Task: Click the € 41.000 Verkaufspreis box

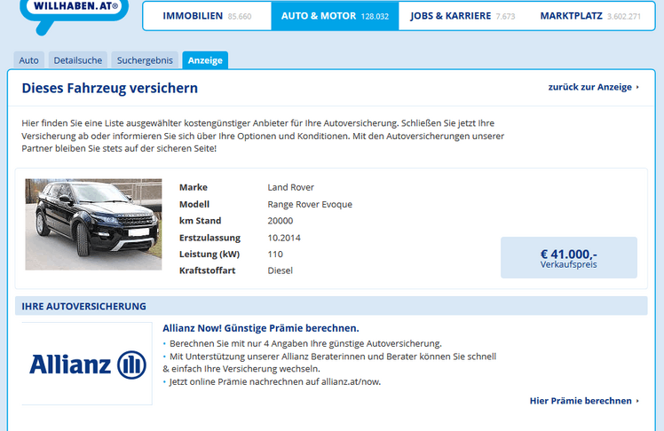Action: coord(568,257)
